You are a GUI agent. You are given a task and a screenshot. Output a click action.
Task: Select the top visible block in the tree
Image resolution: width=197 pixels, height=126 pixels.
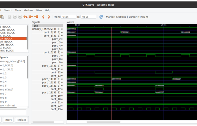13,27
